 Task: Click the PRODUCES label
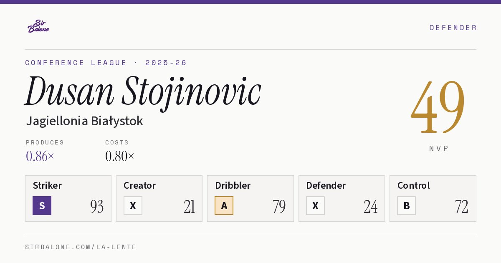tap(45, 142)
